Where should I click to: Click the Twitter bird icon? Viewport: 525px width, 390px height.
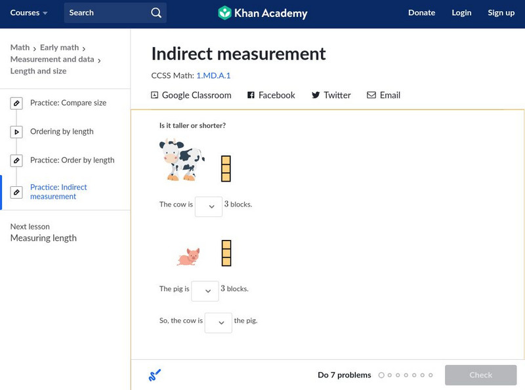point(316,95)
